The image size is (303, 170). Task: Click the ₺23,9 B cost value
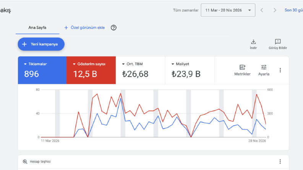tap(186, 74)
